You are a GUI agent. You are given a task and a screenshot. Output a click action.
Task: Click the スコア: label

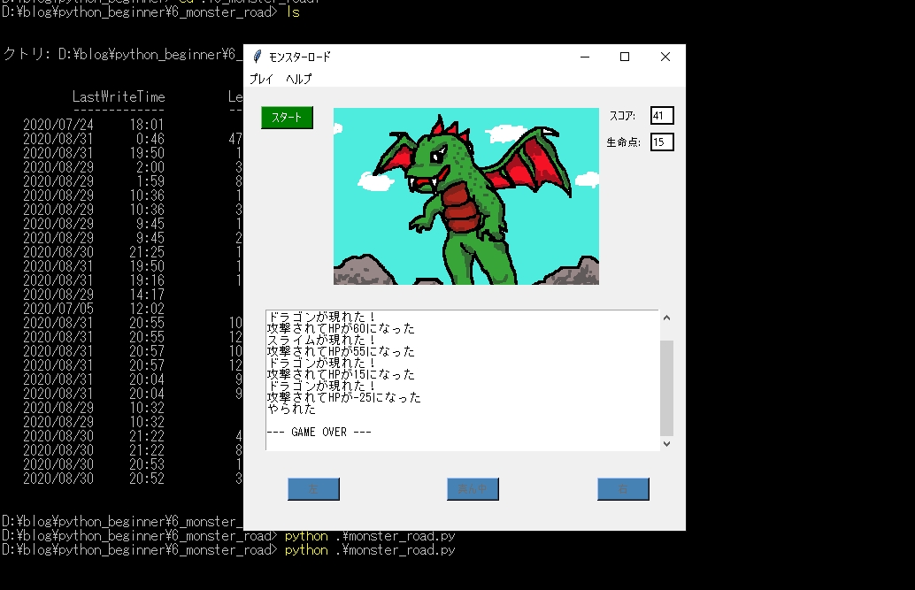622,116
